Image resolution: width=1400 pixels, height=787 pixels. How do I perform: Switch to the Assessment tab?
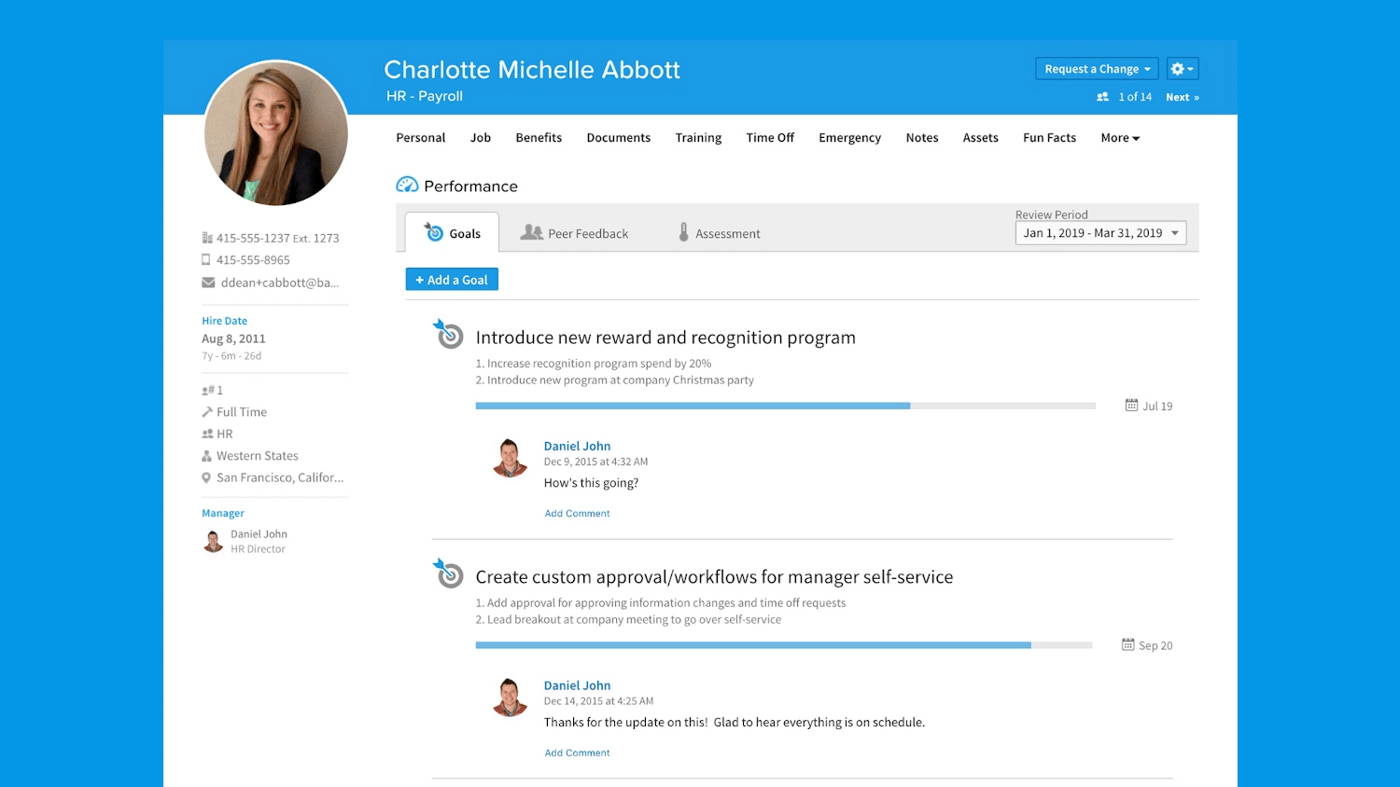[719, 233]
